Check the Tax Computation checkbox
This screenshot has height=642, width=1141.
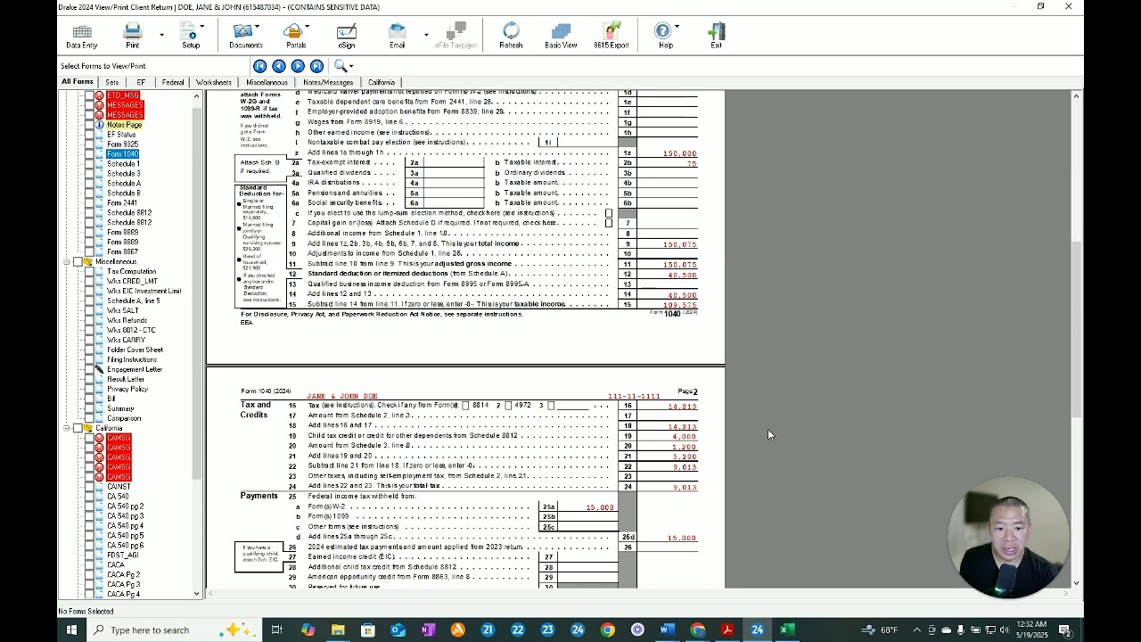88,272
